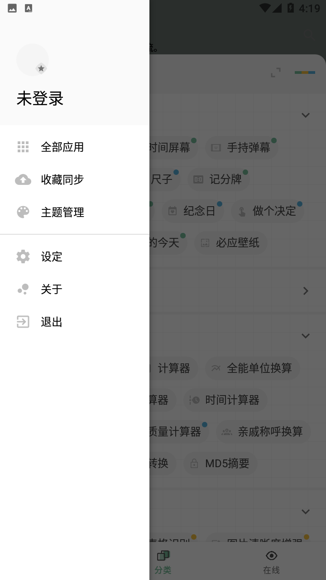
Task: Tap the multicolor bar menu icon
Action: tap(305, 72)
